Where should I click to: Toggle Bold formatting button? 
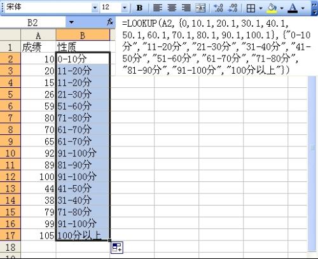click(x=139, y=8)
